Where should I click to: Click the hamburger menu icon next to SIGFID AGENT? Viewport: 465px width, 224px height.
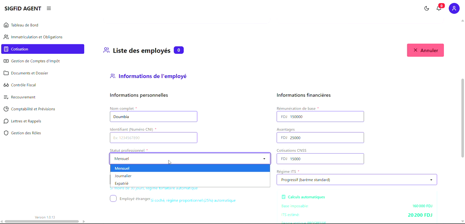coord(49,8)
